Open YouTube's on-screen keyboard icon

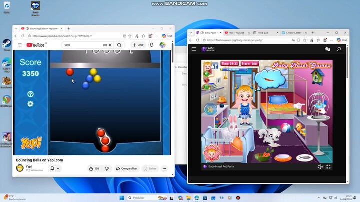(x=105, y=45)
